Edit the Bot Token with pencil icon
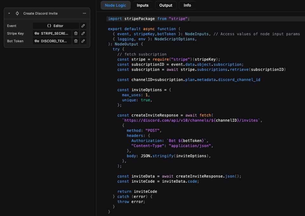305x216 pixels. pos(83,41)
